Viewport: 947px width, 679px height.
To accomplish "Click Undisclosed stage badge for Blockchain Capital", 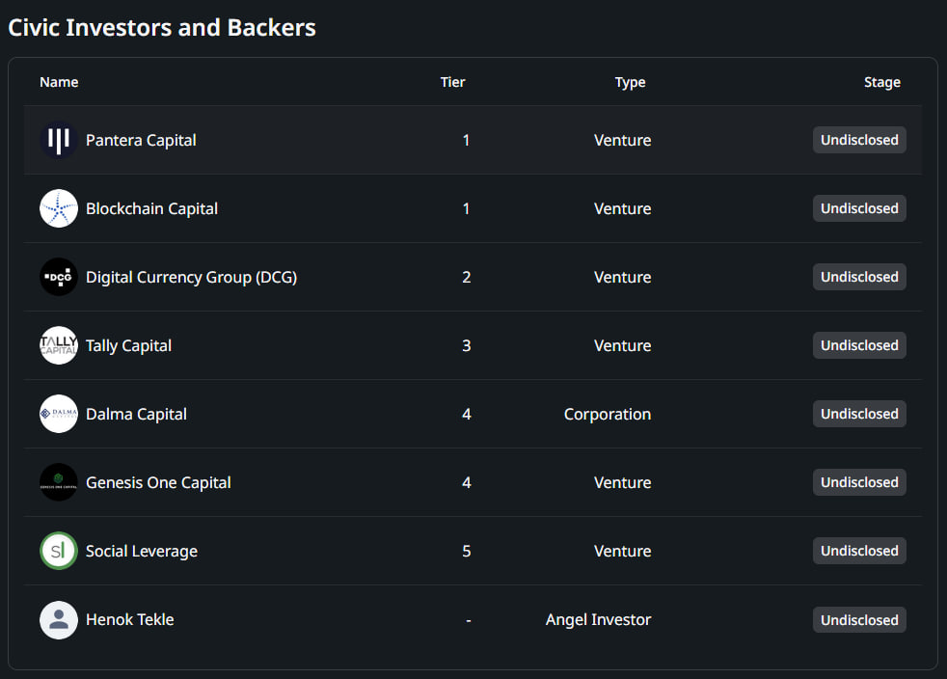I will 859,208.
